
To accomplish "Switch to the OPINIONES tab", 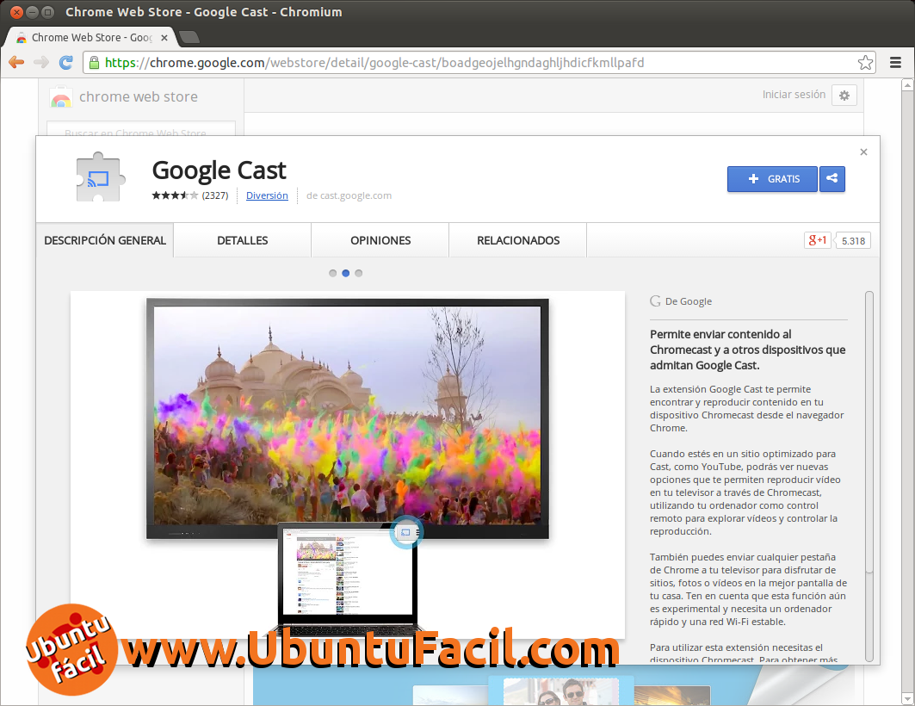I will pos(380,240).
